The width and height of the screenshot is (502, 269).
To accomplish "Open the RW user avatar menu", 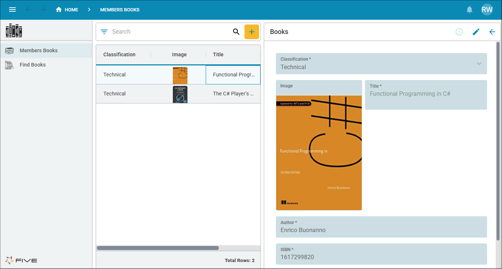I will pos(487,10).
